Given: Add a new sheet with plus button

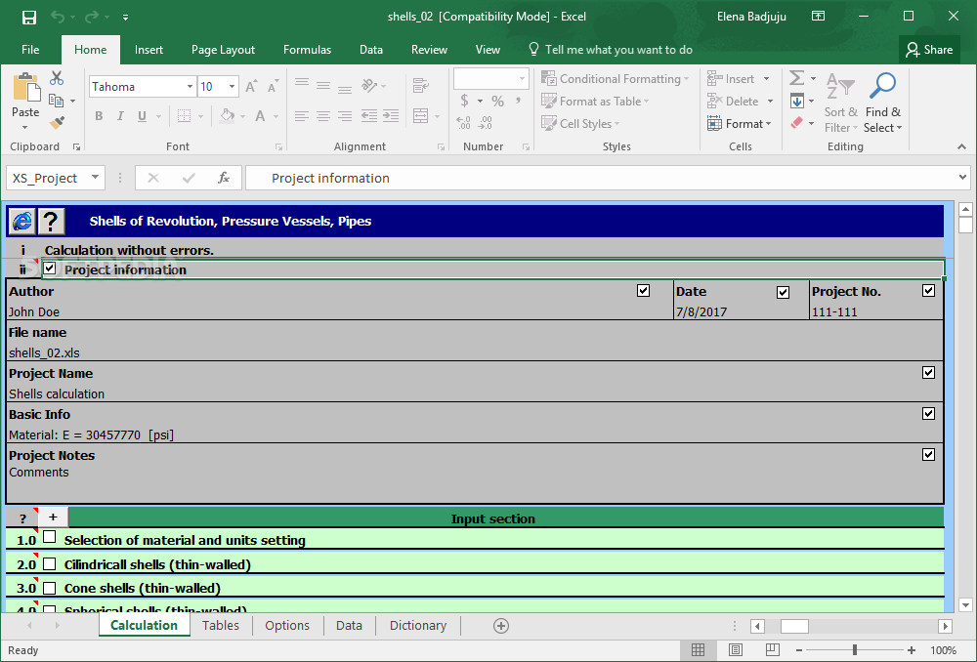Looking at the screenshot, I should (x=501, y=626).
